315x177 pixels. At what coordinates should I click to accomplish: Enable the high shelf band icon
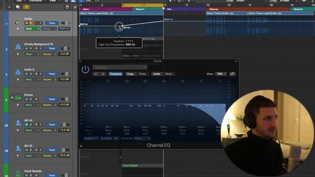[x=201, y=81]
